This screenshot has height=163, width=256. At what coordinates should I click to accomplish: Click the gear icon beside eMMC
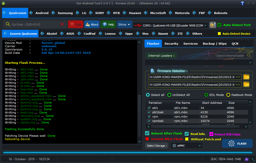tap(174, 146)
